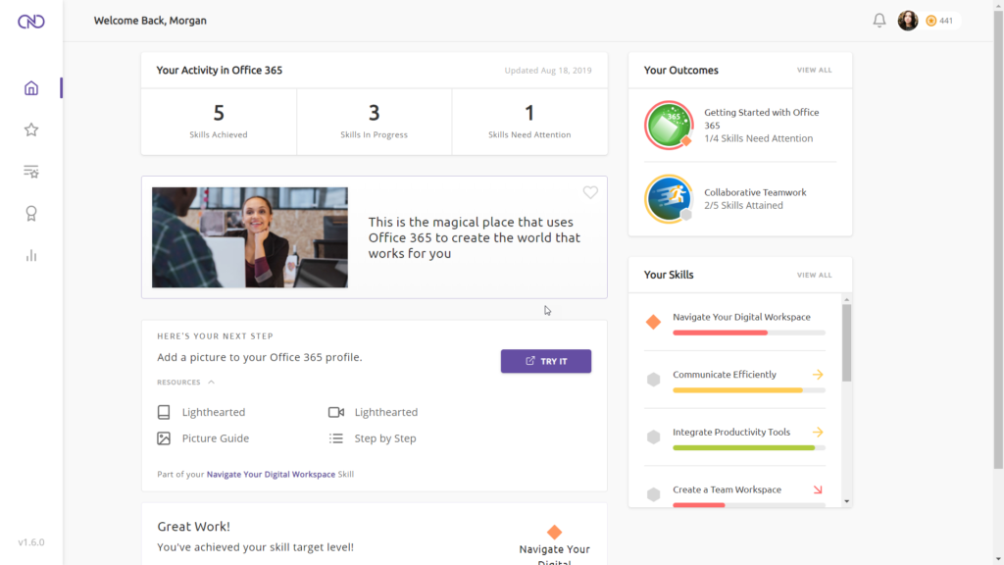Open the bar chart analytics sidebar icon
The image size is (1004, 565).
pos(31,256)
